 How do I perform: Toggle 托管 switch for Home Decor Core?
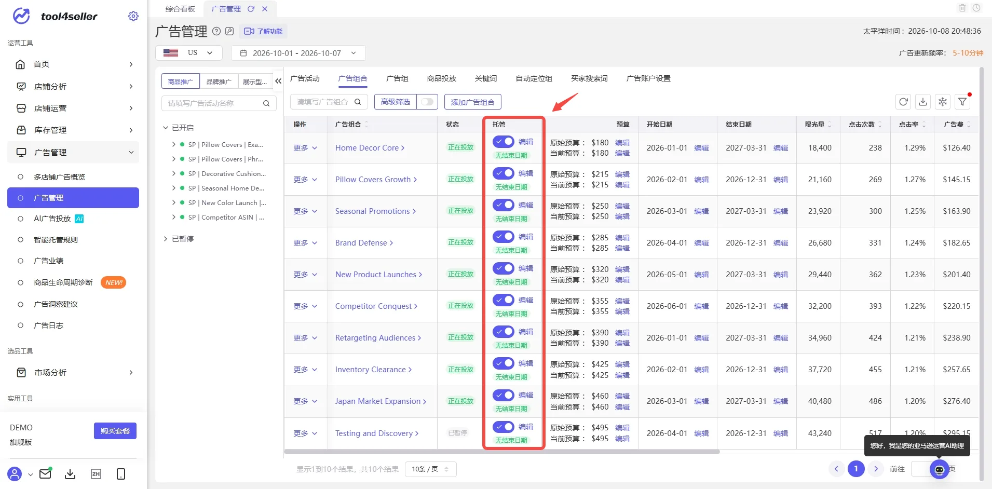504,142
